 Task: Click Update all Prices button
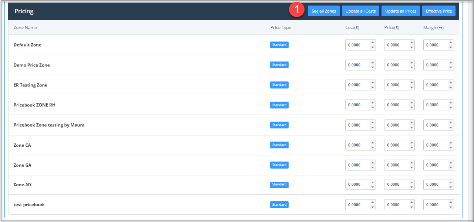401,11
